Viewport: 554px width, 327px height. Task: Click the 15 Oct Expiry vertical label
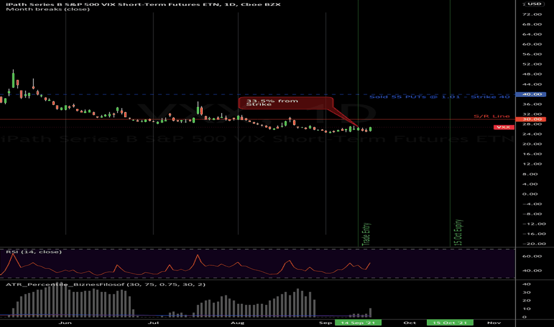[458, 232]
